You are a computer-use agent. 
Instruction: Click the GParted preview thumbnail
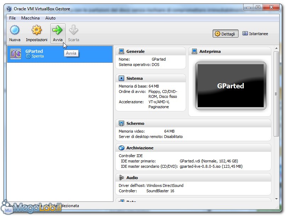(230, 85)
